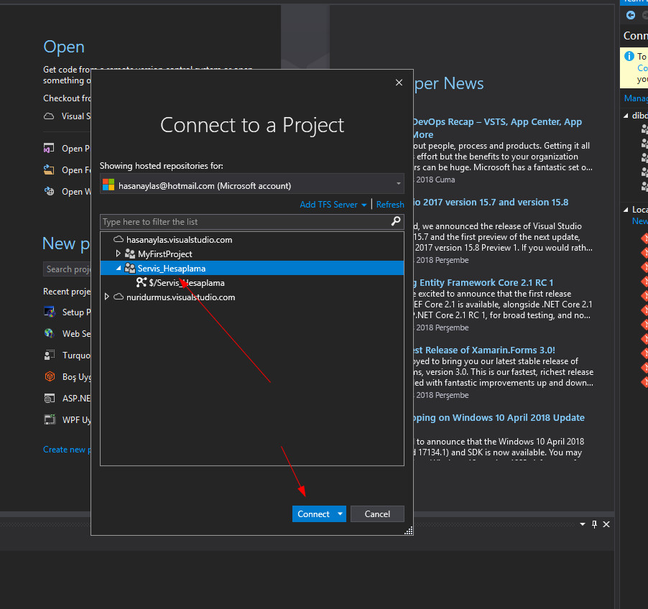The image size is (648, 609).
Task: Select the $/Servis_Hesaplama repository
Action: tap(187, 283)
